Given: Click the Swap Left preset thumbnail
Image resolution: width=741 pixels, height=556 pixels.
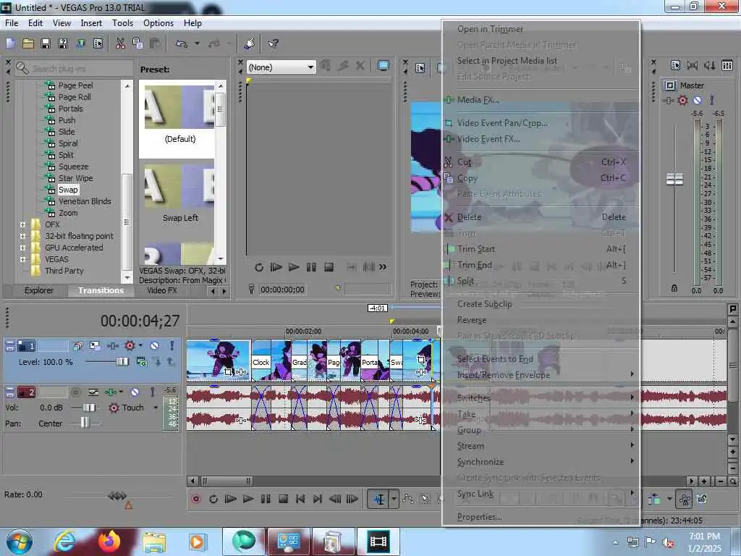Looking at the screenshot, I should [x=179, y=186].
